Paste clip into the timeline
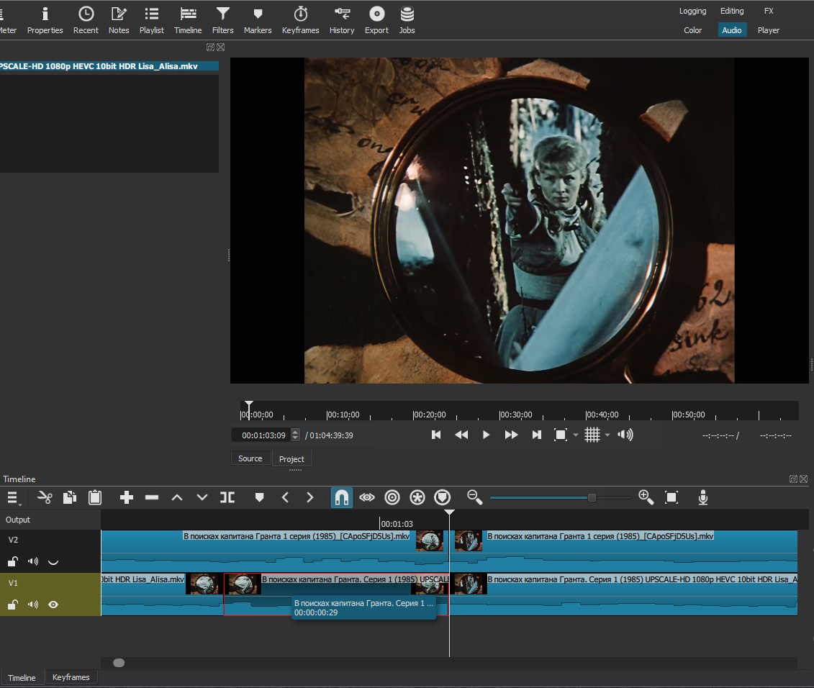Viewport: 814px width, 688px height. (95, 498)
